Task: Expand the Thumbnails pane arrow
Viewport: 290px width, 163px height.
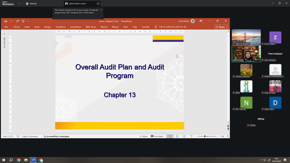Action: 4,34
